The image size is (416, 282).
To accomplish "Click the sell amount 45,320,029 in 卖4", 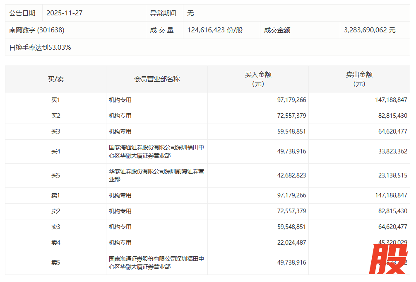I will coord(392,243).
